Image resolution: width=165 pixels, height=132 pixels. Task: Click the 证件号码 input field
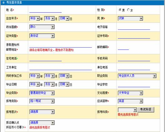pos(134,37)
